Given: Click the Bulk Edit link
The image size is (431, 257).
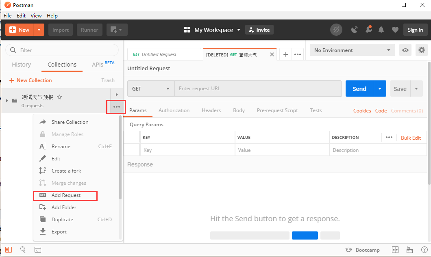Looking at the screenshot, I should click(411, 138).
